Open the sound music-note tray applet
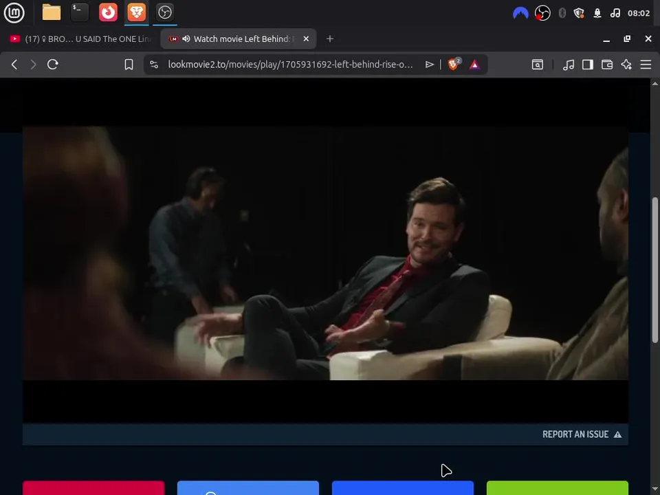The height and width of the screenshot is (495, 660). [615, 14]
